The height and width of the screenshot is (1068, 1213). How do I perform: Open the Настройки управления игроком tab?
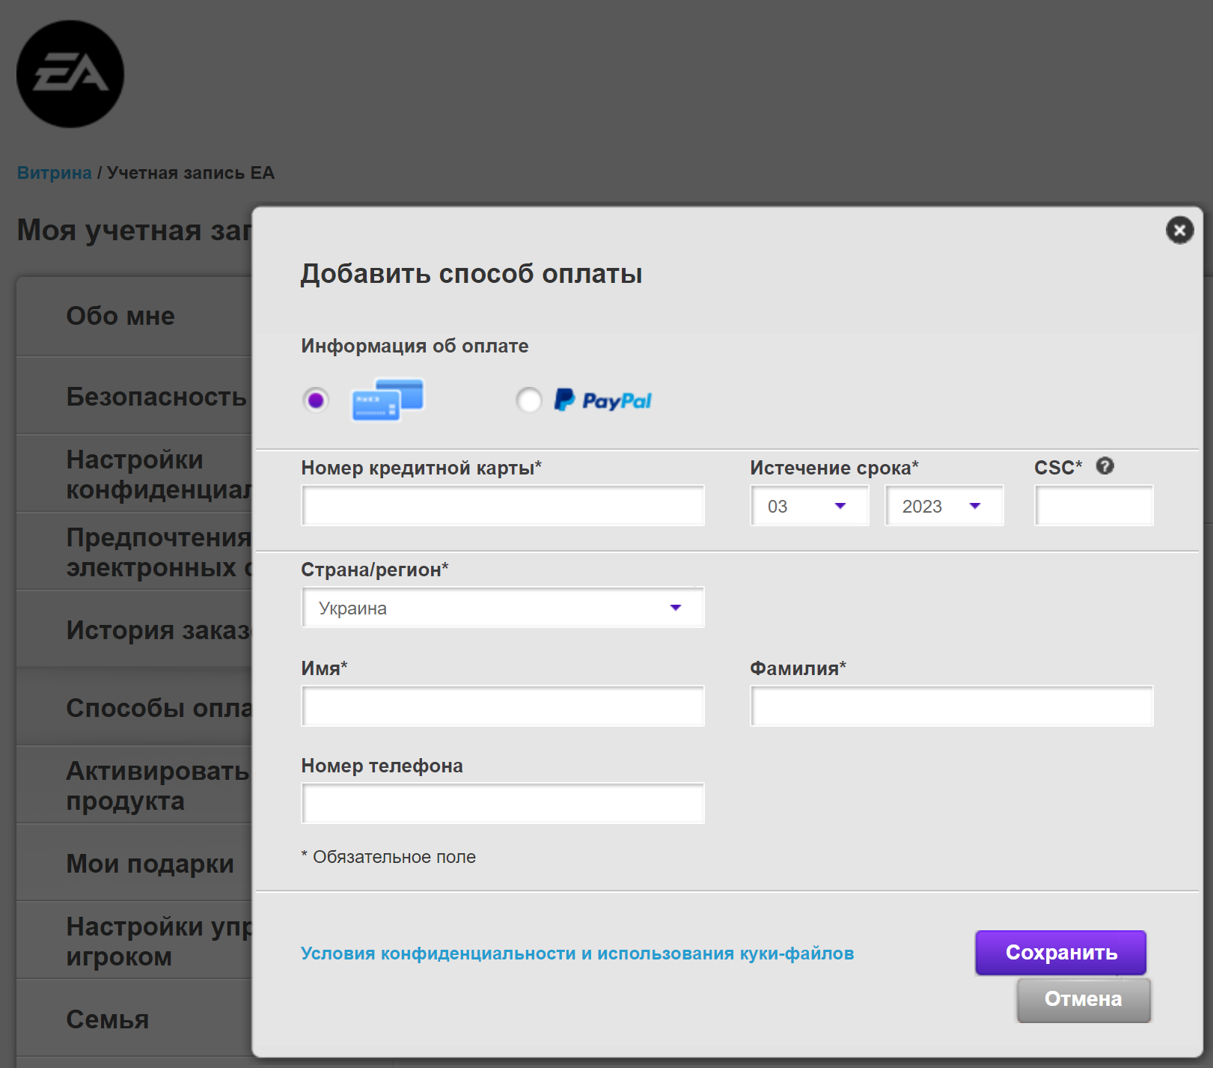click(x=135, y=942)
